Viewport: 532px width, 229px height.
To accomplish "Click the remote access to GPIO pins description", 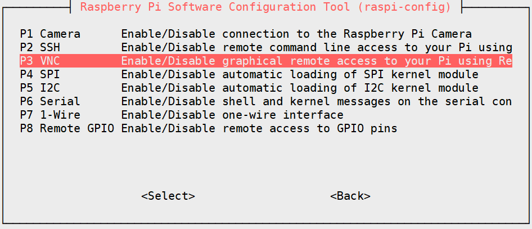I will (259, 128).
